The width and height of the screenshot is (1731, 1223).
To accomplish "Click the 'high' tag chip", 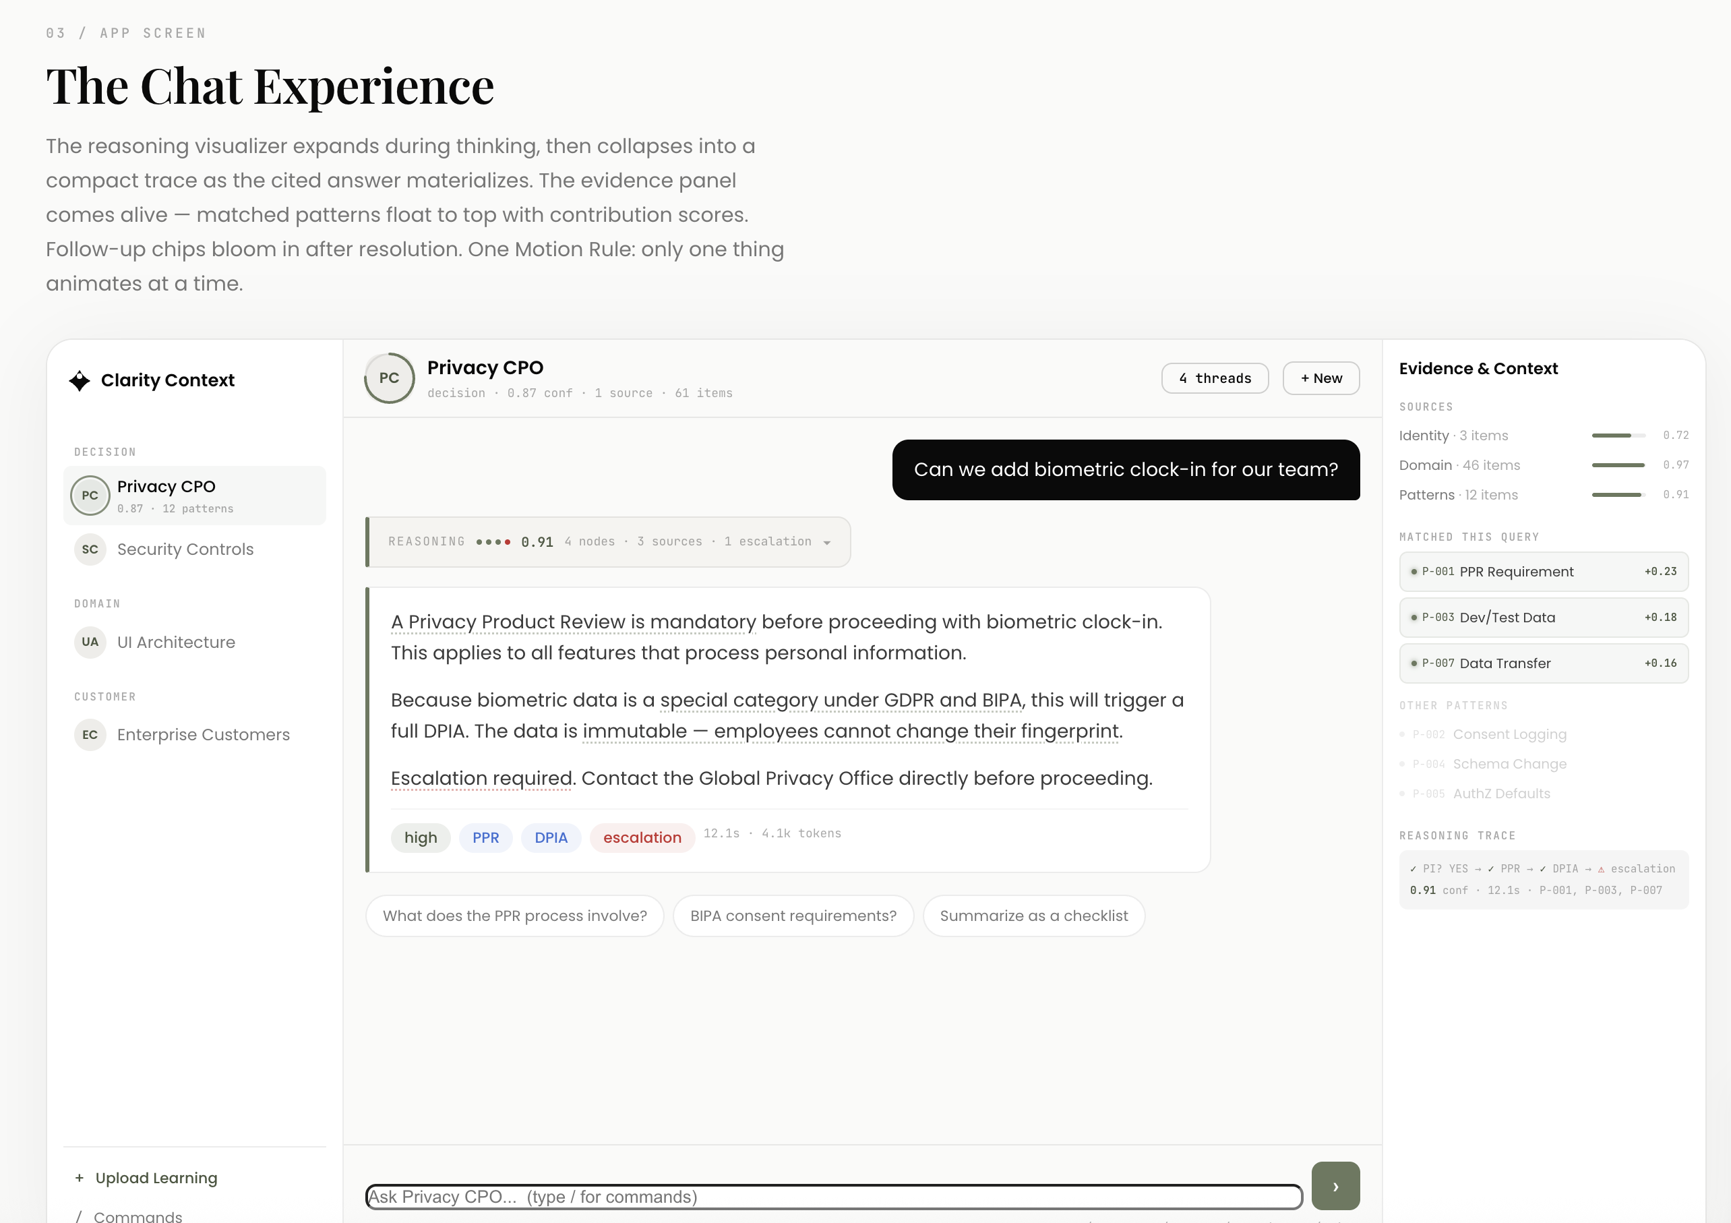I will pos(421,838).
